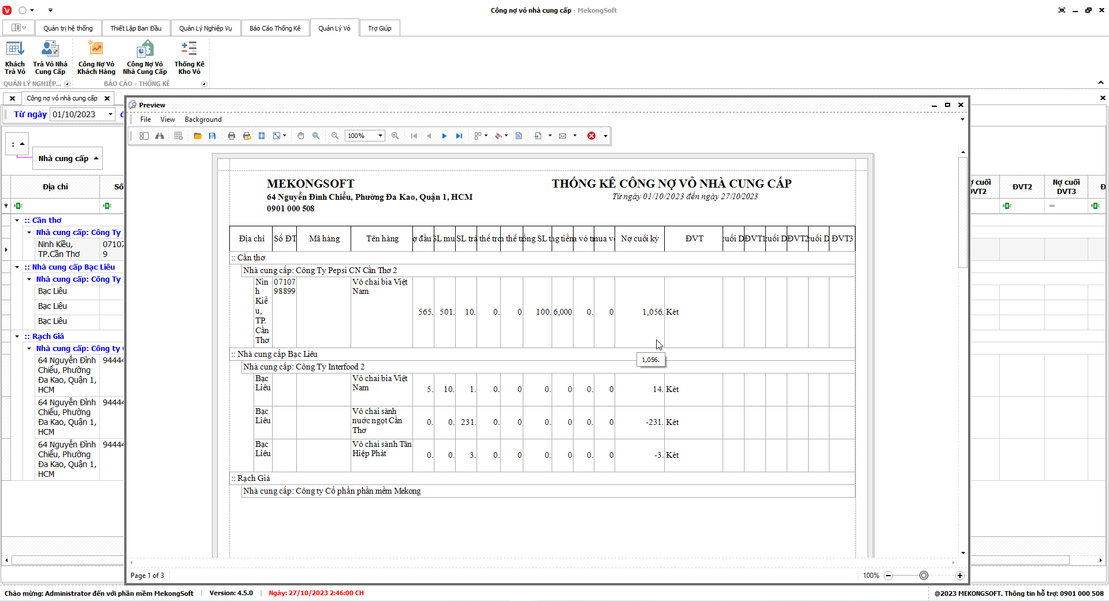Click the Địa chỉ column header
This screenshot has width=1109, height=601.
pyautogui.click(x=55, y=186)
